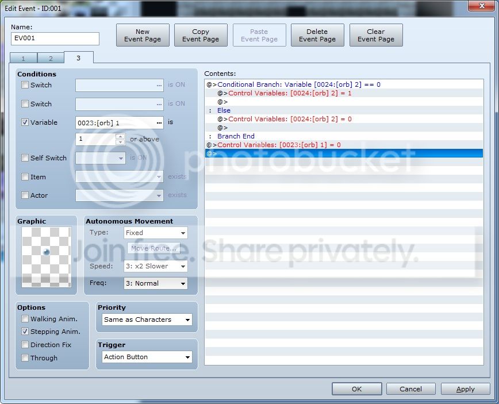The height and width of the screenshot is (404, 499).
Task: Open variable picker ellipsis for 0023:[orb] 1
Action: [x=159, y=123]
